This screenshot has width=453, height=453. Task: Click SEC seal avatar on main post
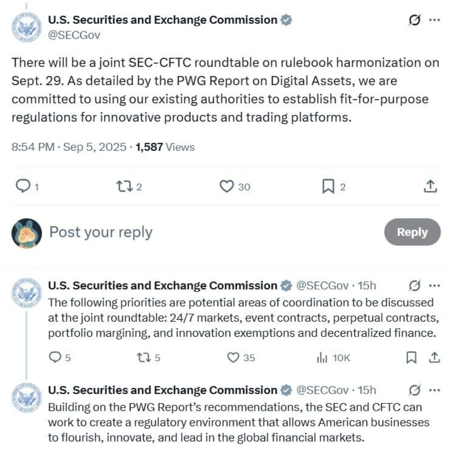26,27
